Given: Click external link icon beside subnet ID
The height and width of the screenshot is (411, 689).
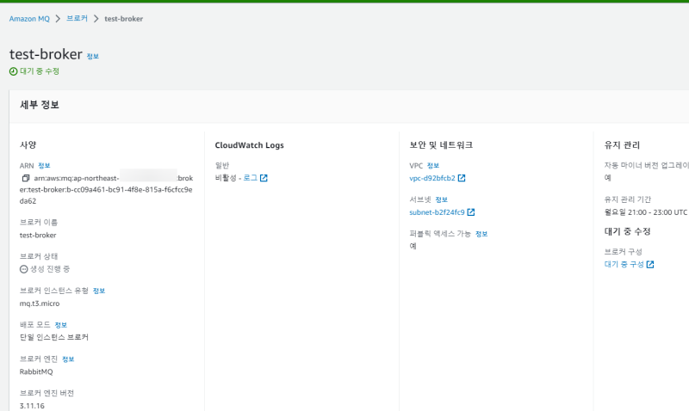Looking at the screenshot, I should [470, 212].
